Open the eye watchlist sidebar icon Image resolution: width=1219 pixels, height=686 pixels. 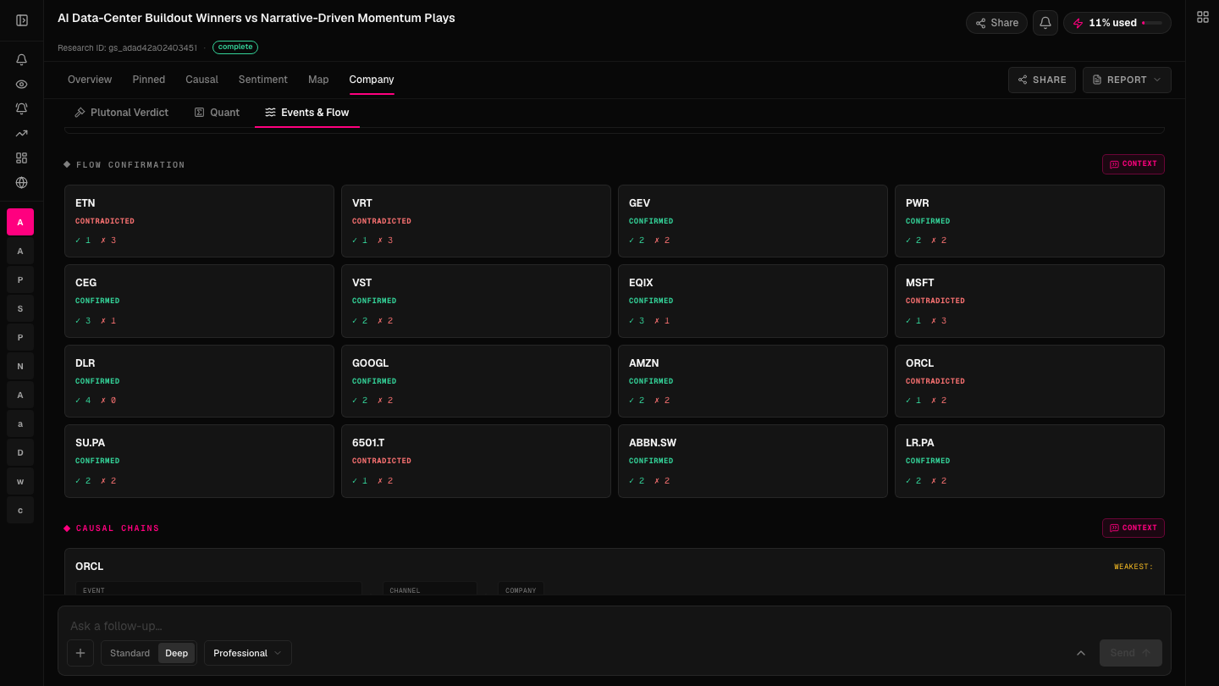(22, 84)
